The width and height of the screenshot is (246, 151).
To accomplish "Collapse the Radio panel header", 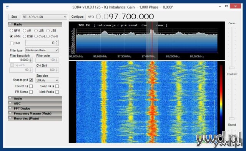I will (35, 24).
